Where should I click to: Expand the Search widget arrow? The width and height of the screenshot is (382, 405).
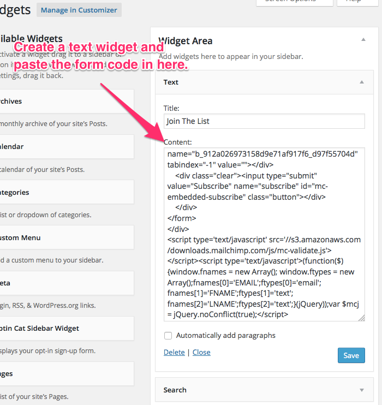click(x=361, y=390)
